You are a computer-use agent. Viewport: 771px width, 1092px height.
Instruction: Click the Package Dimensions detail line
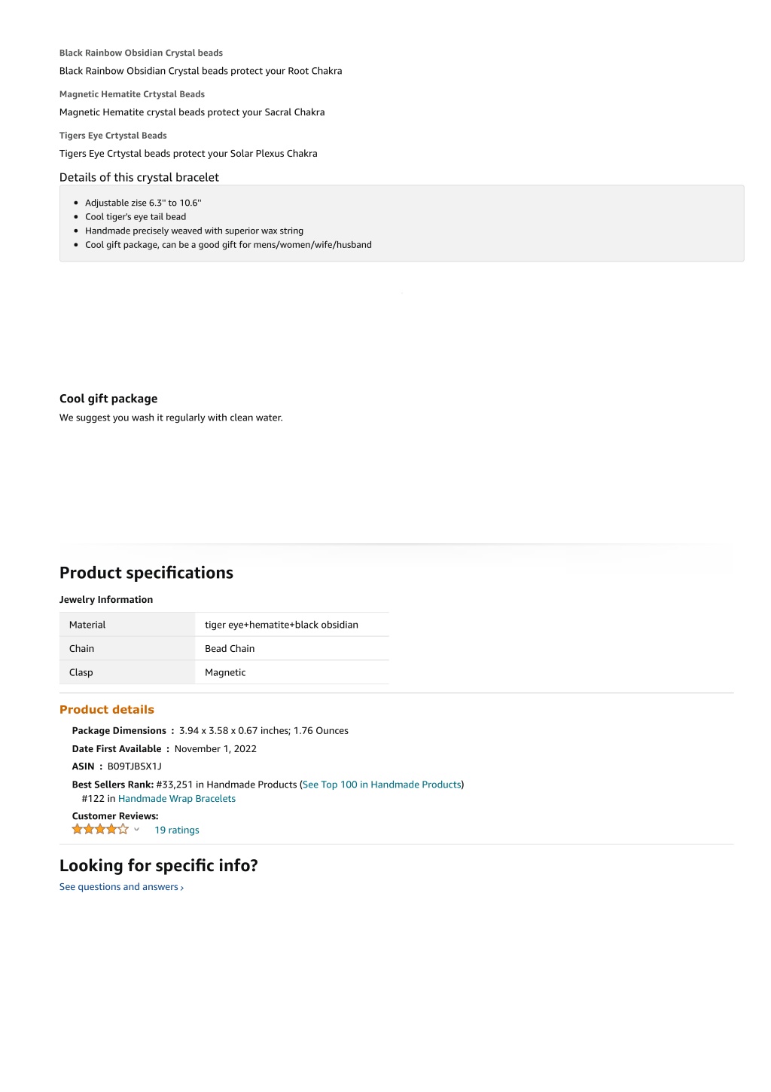point(210,731)
